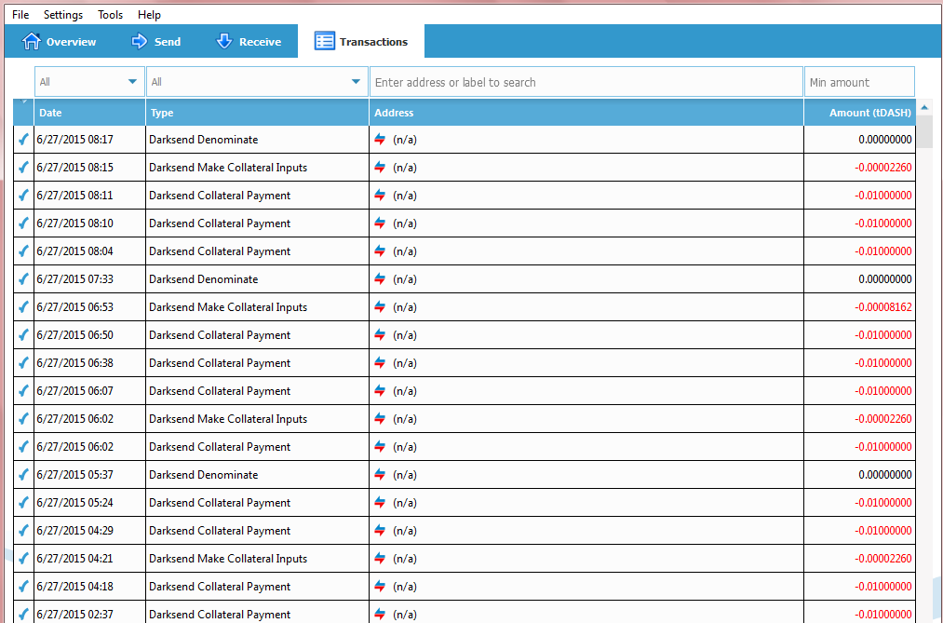Click checkmark on 06:02 Make Collateral Inputs row
Image resolution: width=943 pixels, height=623 pixels.
23,419
